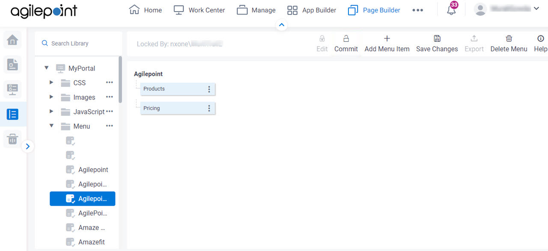Expand the left sidebar with chevron
Image resolution: width=548 pixels, height=251 pixels.
(27, 146)
